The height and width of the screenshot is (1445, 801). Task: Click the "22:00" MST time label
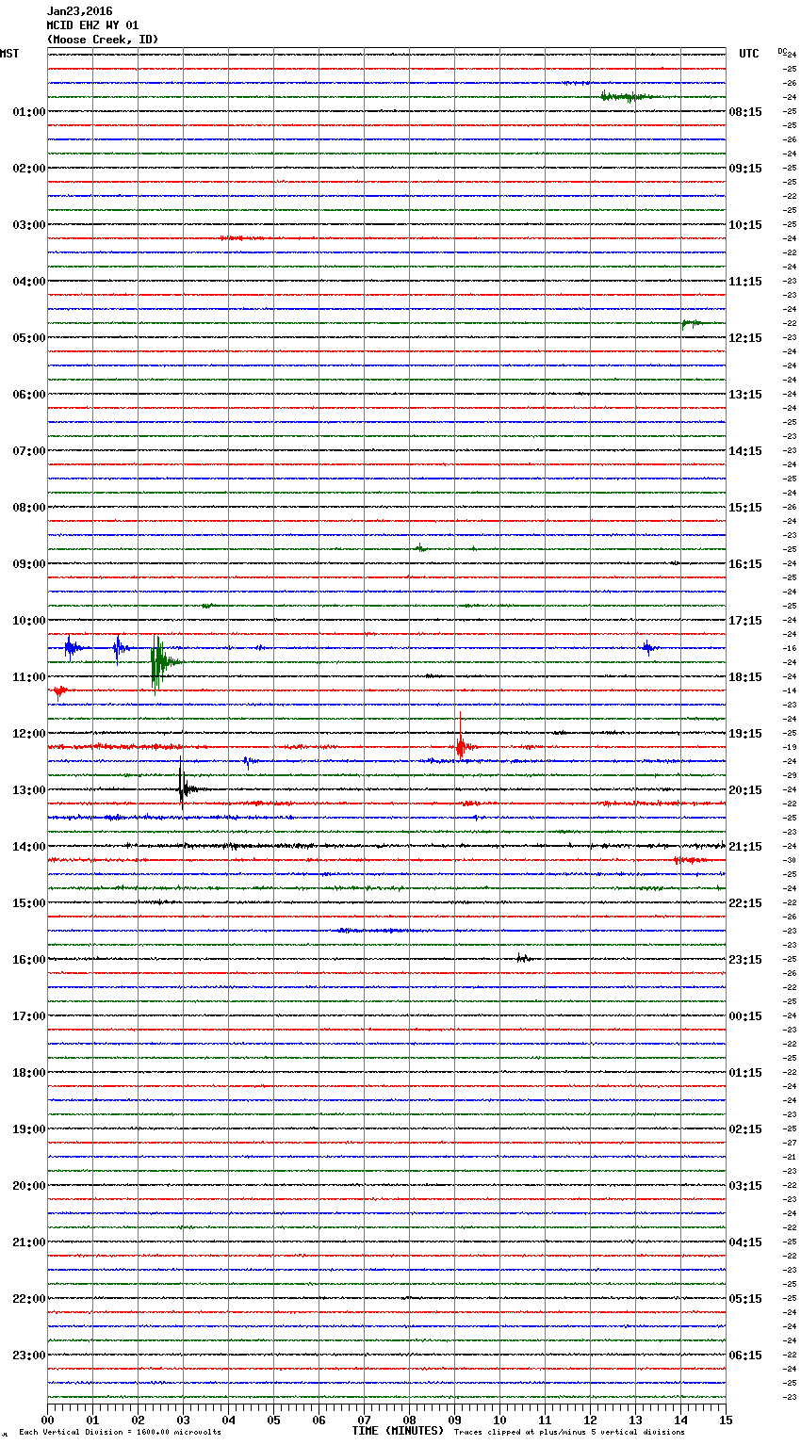pyautogui.click(x=28, y=1299)
